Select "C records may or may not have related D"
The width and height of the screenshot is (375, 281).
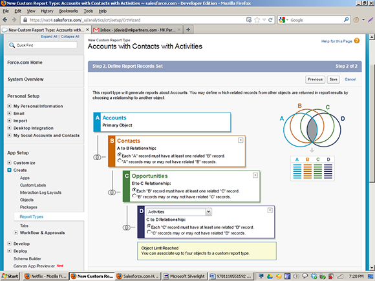149,232
